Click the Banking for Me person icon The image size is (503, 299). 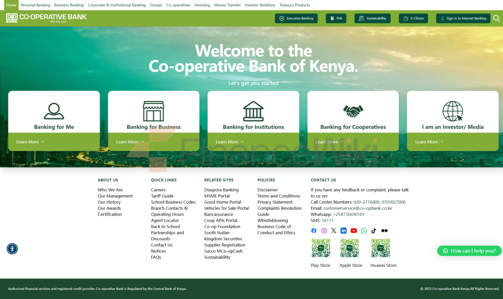pos(54,111)
